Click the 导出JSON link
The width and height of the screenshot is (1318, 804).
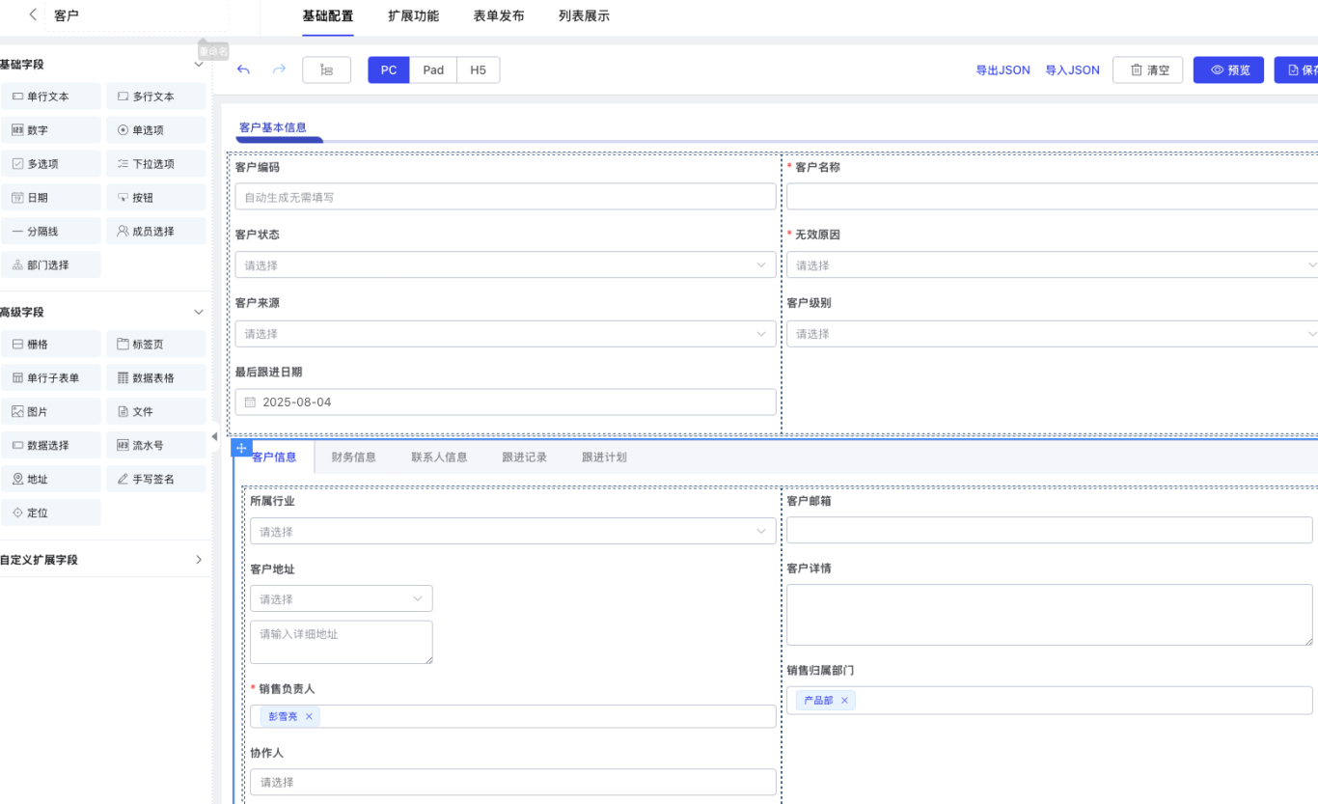click(x=1003, y=70)
